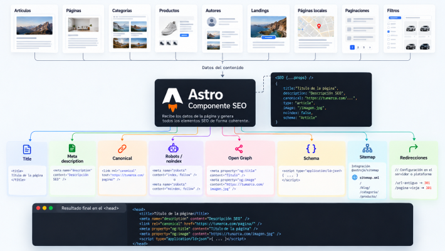Click the yellow dot in the terminal header
445x251 pixels.
pyautogui.click(x=45, y=208)
